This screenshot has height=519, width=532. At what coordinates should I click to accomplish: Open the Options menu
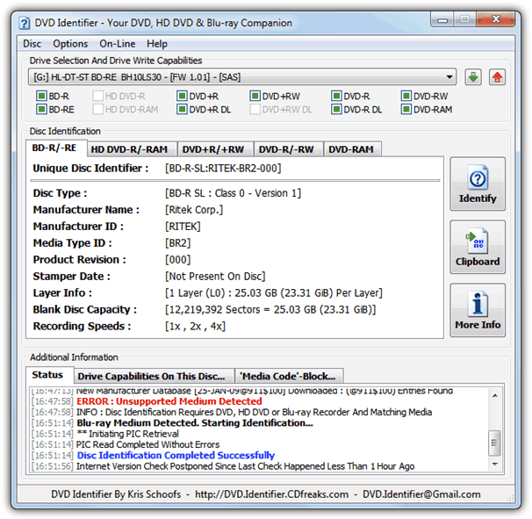point(70,44)
